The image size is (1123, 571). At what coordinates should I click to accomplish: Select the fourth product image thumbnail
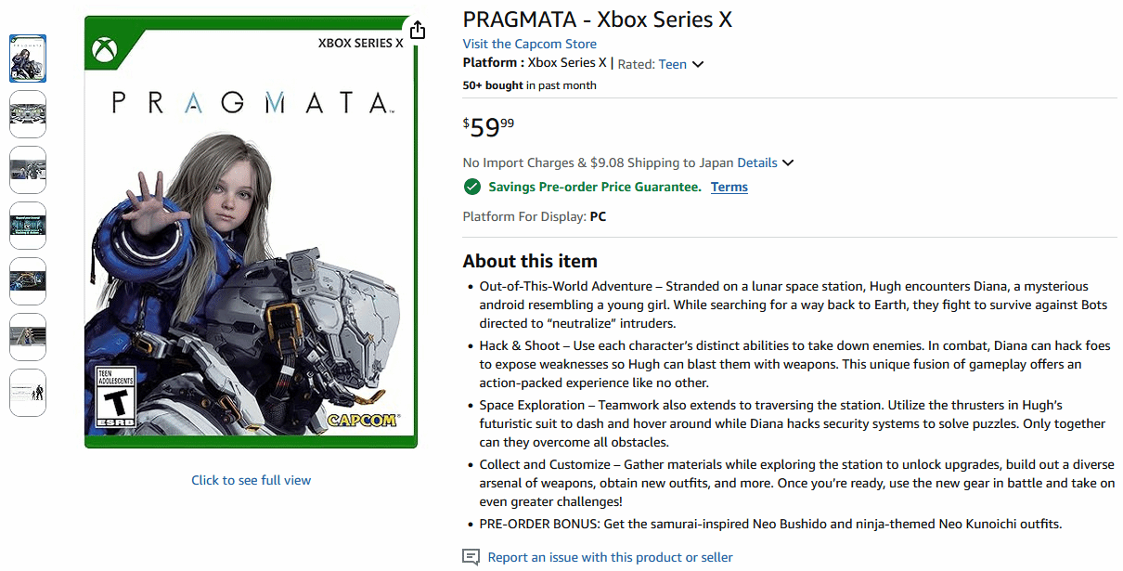point(28,226)
